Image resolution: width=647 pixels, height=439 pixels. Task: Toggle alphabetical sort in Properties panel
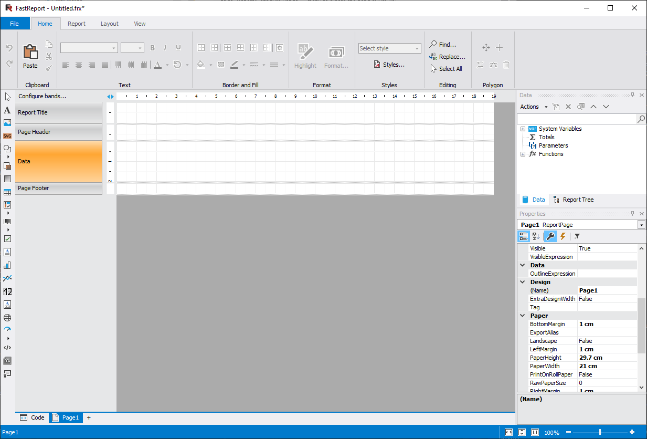(536, 236)
